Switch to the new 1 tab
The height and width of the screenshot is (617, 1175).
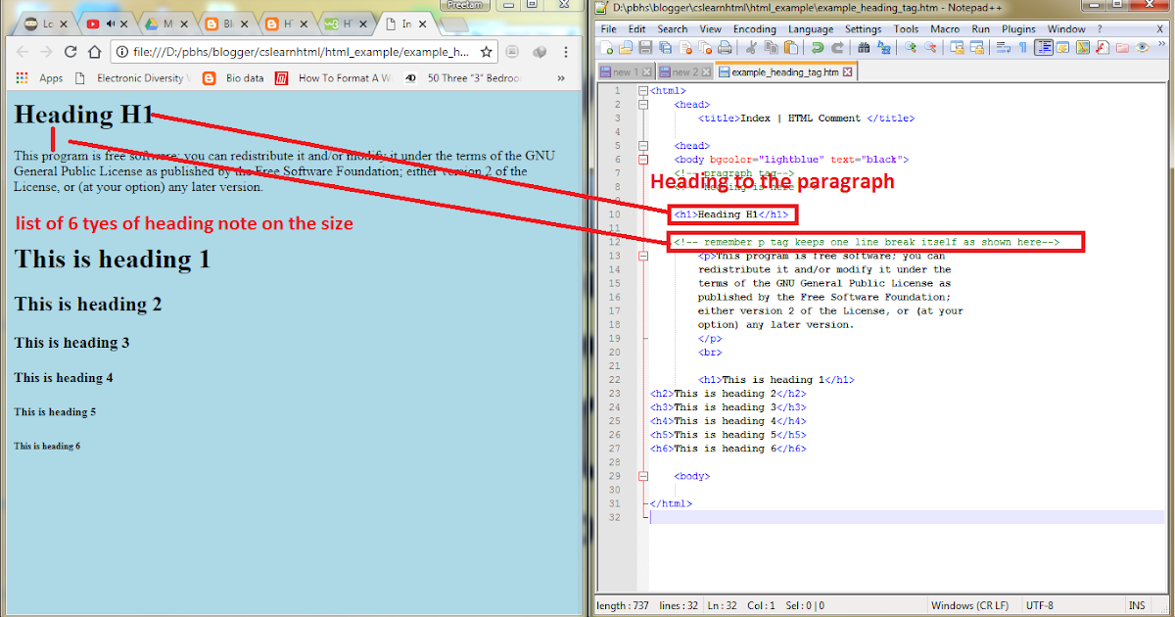click(x=626, y=71)
